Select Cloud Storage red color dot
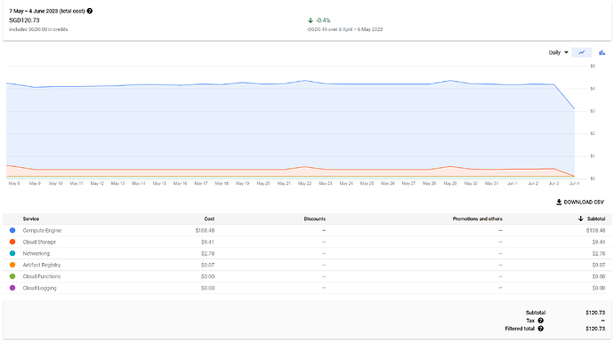 pos(12,242)
